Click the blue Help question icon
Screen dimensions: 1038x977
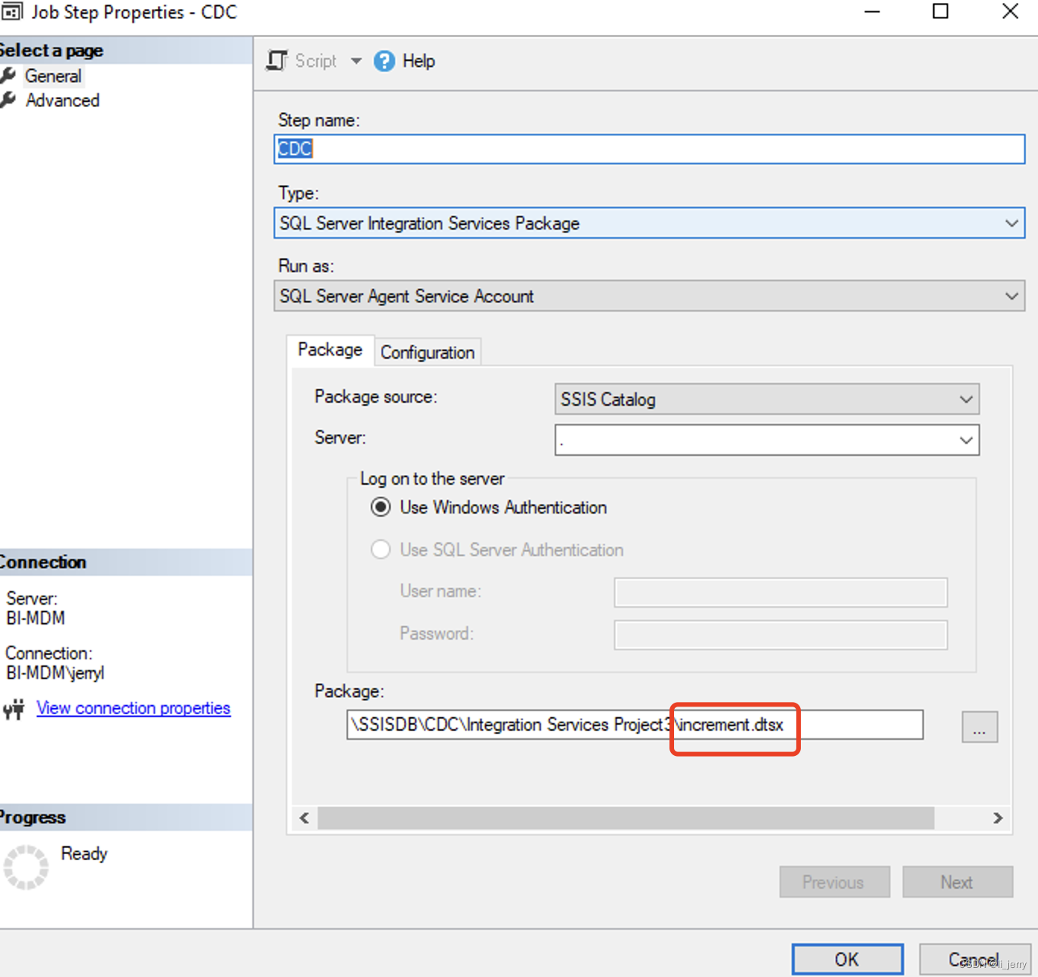click(x=385, y=61)
